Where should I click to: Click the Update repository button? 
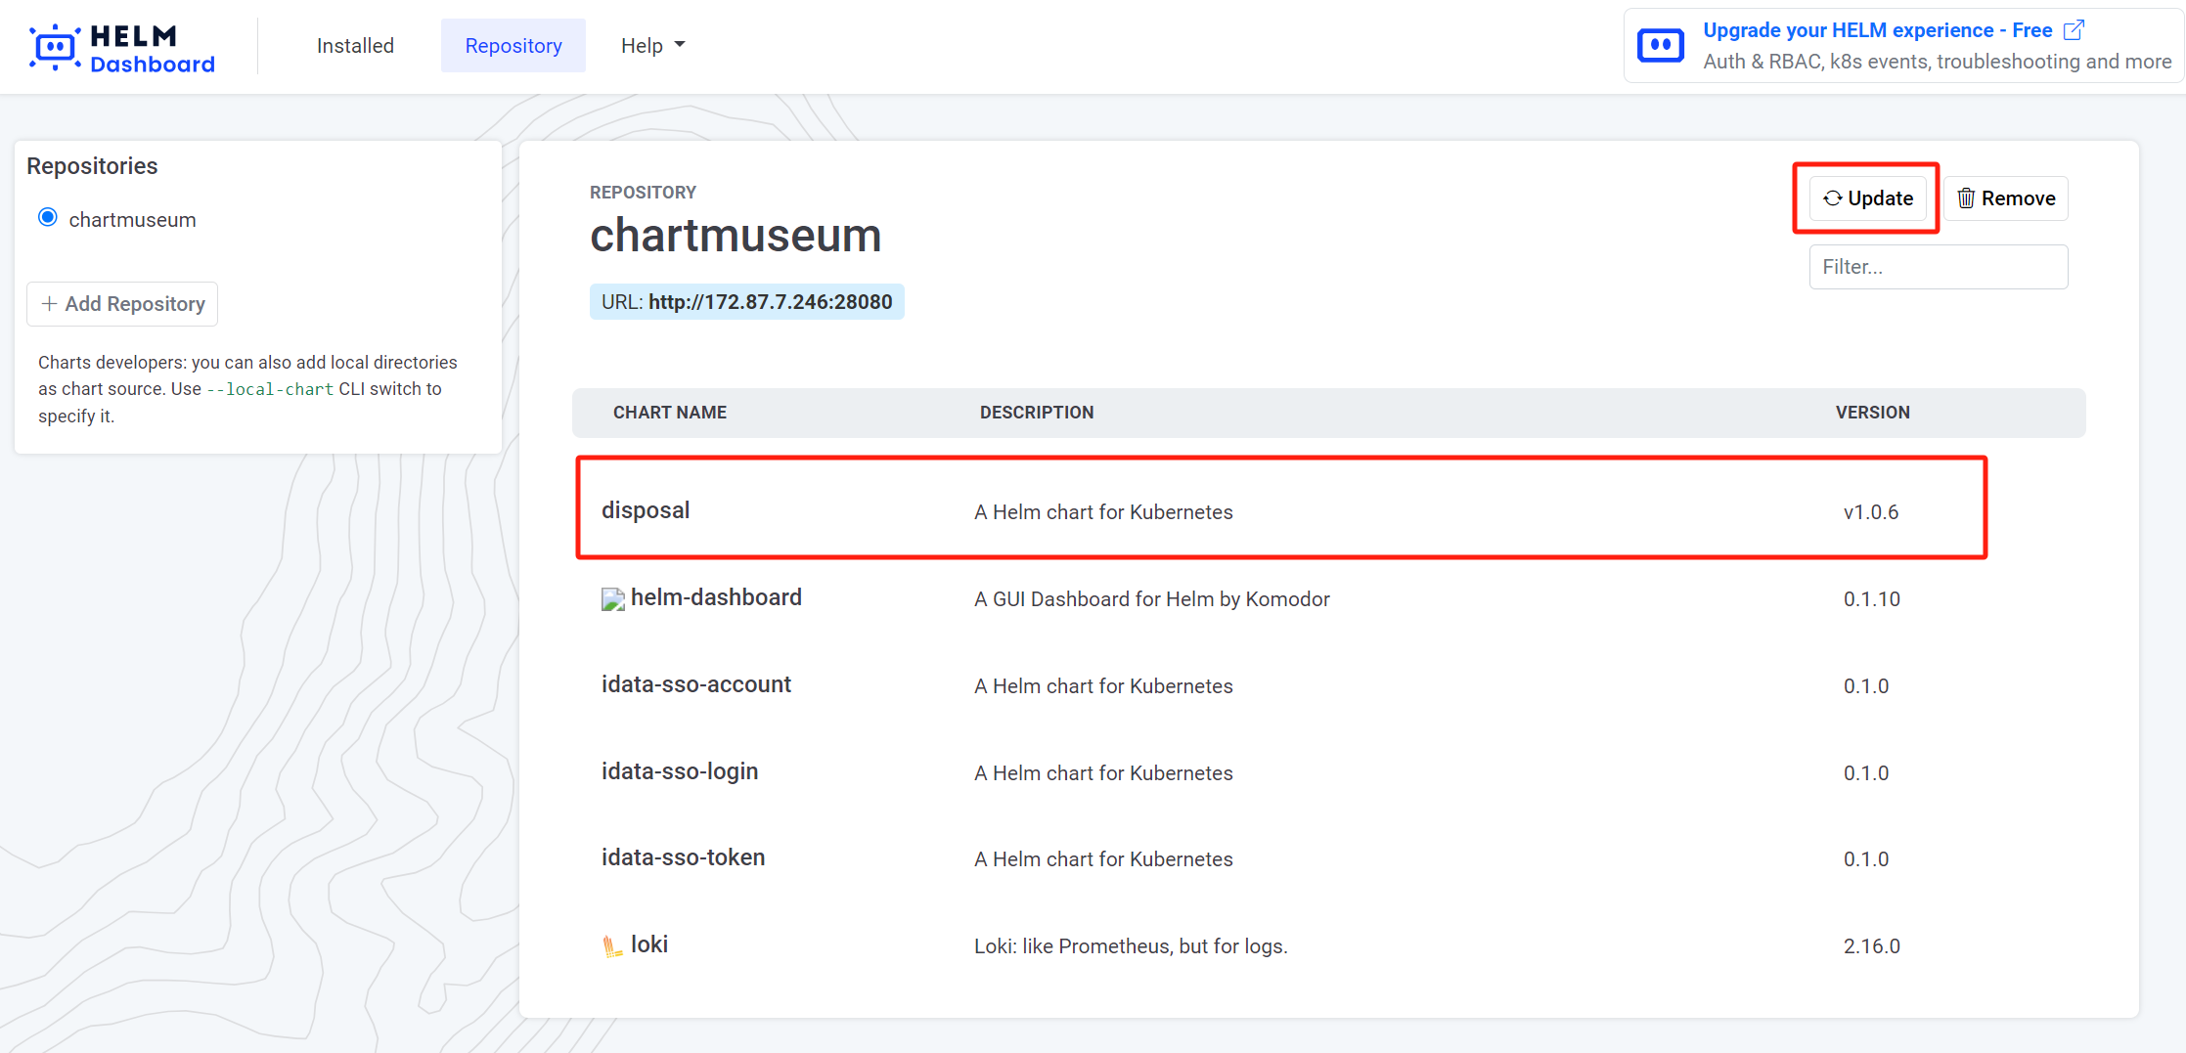coord(1867,197)
